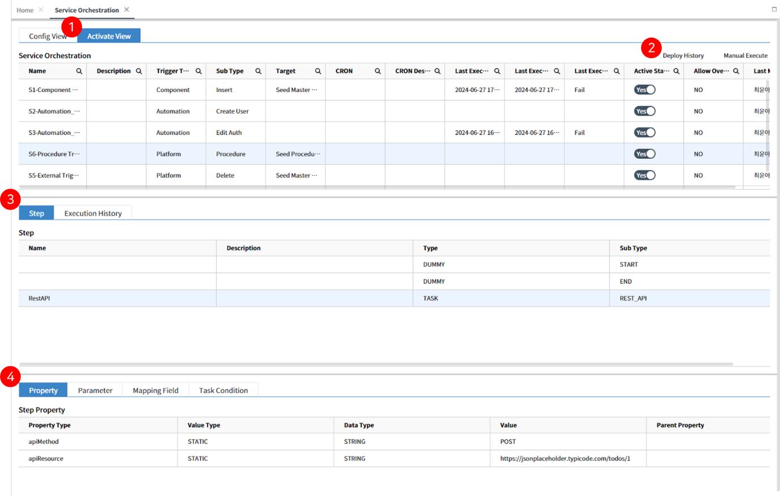Toggle Active status for S1-Component row

645,90
